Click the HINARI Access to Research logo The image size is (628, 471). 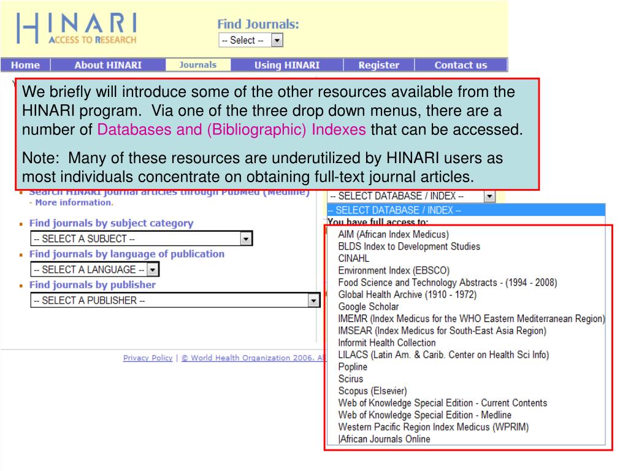[x=77, y=28]
